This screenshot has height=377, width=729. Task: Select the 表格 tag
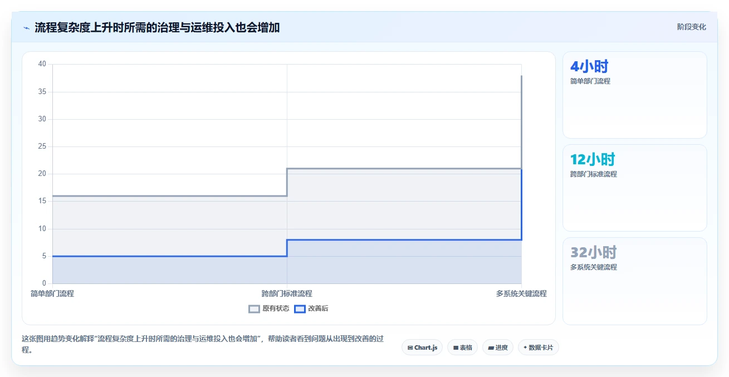tap(462, 347)
